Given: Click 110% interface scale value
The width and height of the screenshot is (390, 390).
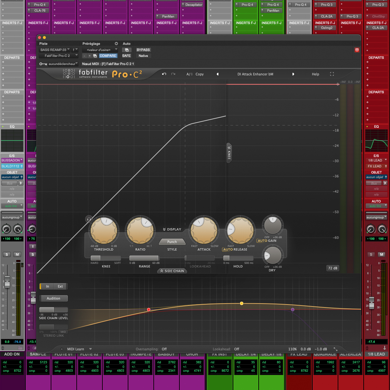Looking at the screenshot, I should tap(292, 349).
